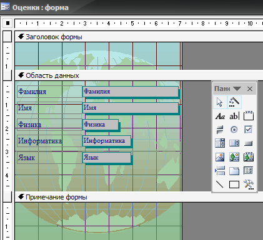Select the Check Box tool
263x240 pixels.
(249, 130)
